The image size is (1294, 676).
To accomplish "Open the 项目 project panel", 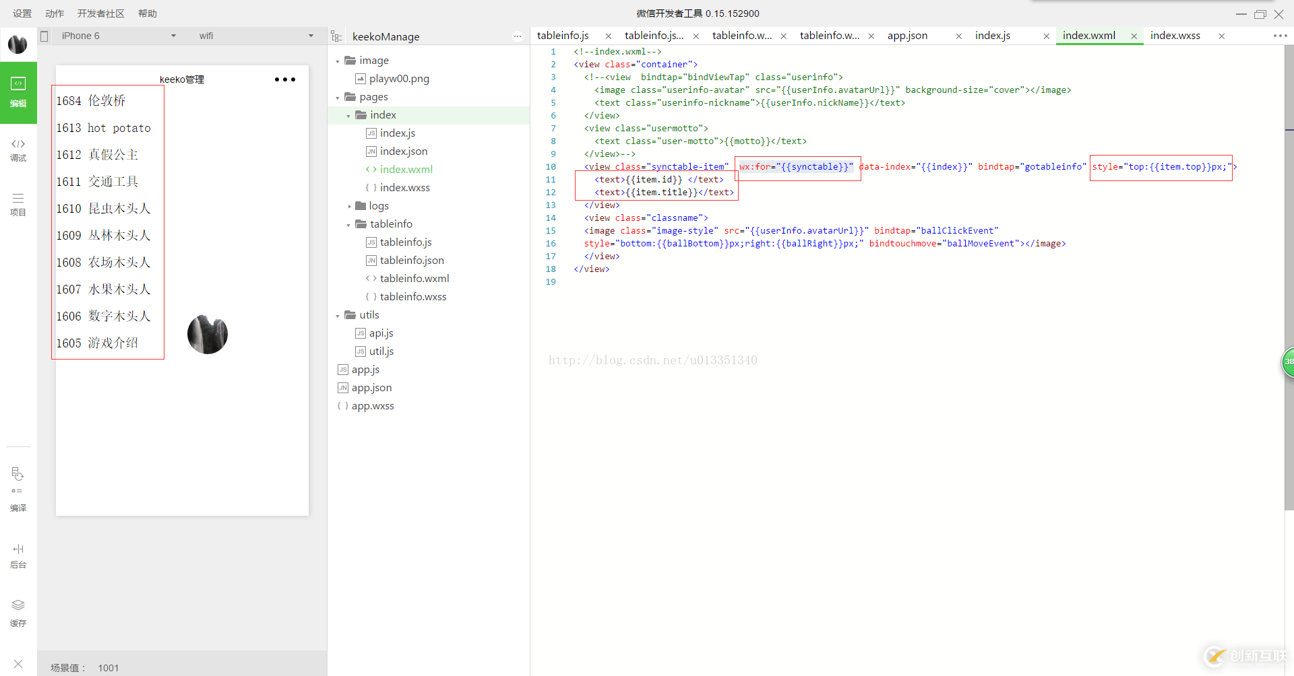I will pos(18,204).
